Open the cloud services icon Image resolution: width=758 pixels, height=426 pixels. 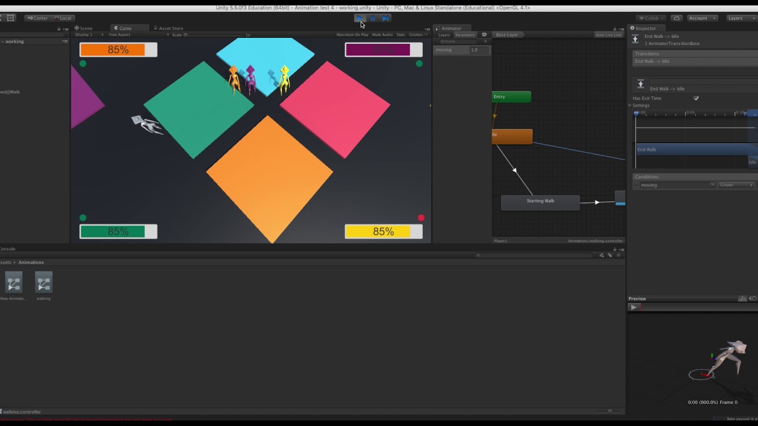(677, 18)
